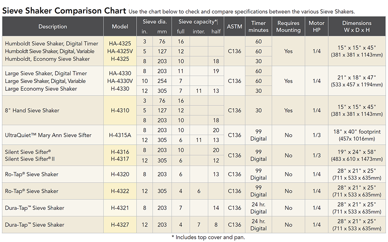
Task: Select motor HP '1/3' in H-4315A row
Action: click(x=317, y=135)
